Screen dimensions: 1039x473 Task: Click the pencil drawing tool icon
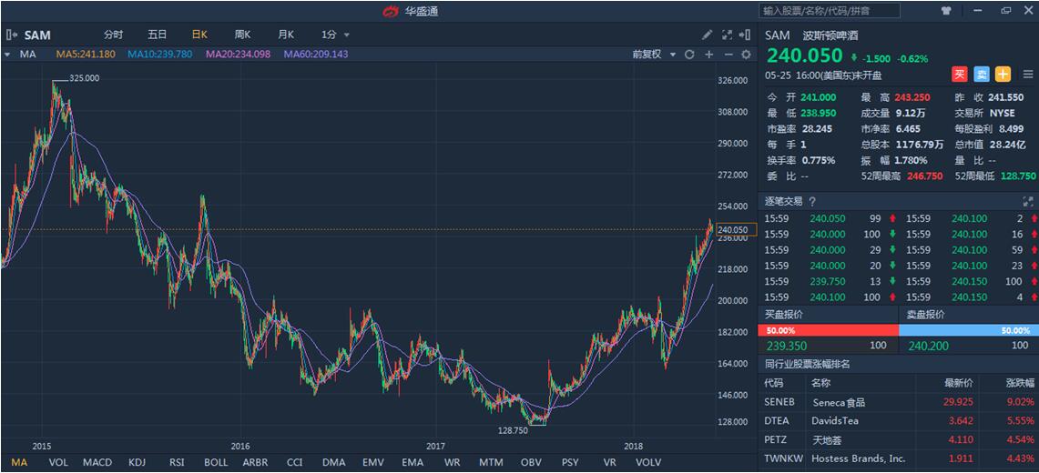coord(707,35)
